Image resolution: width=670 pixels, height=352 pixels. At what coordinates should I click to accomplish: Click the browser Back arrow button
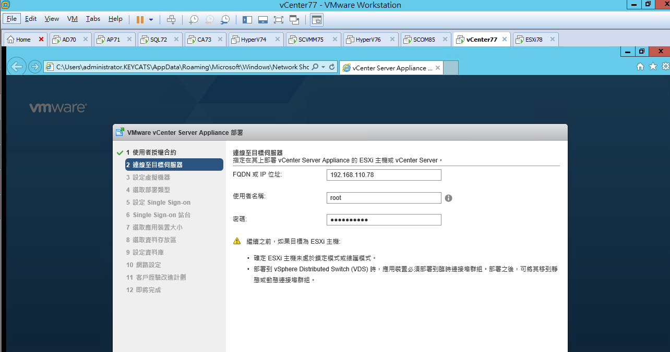[x=17, y=67]
